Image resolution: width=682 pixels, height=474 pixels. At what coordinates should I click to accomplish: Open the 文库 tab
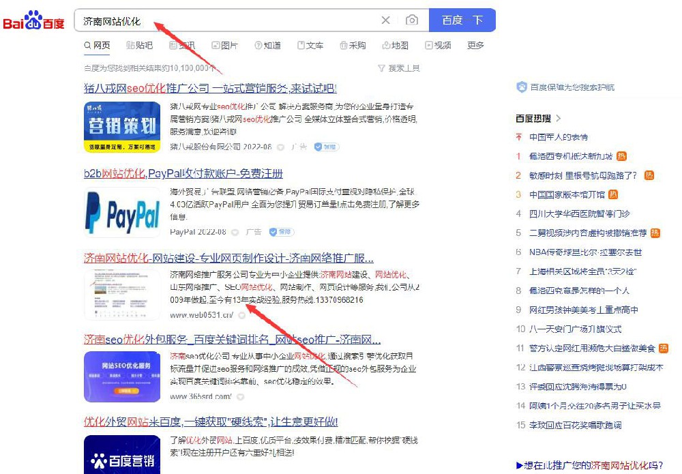pyautogui.click(x=310, y=45)
